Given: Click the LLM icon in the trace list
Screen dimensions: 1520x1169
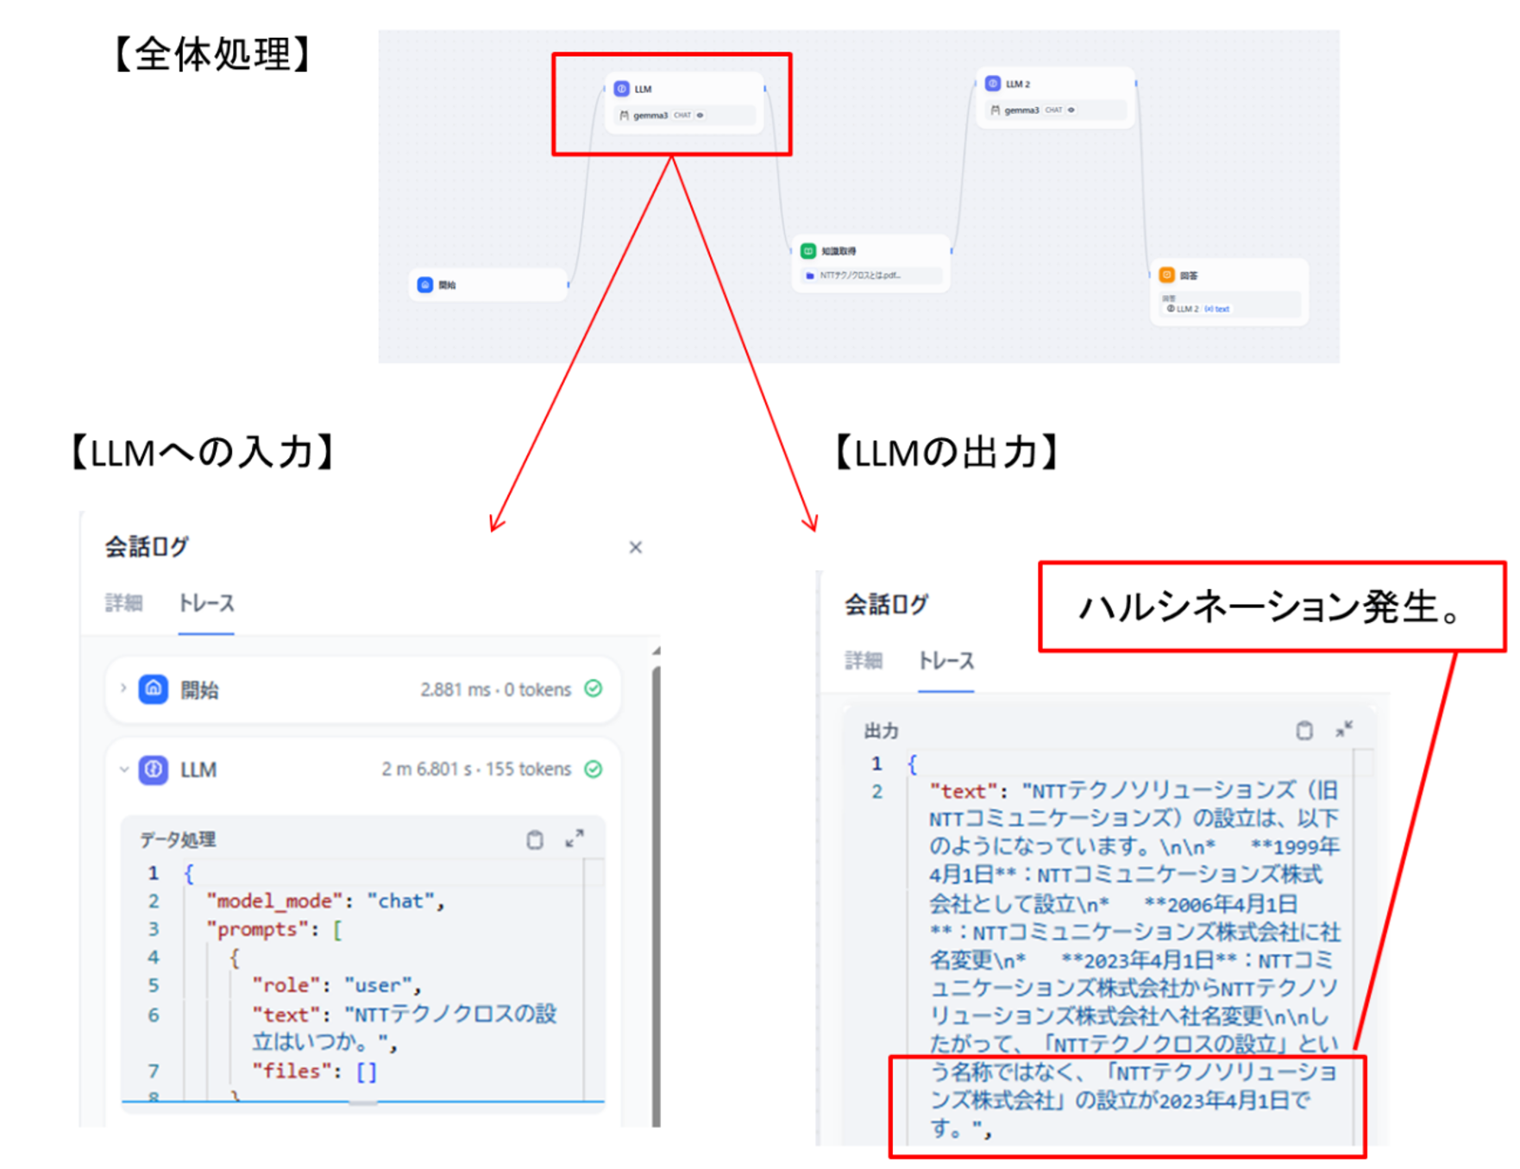Looking at the screenshot, I should tap(154, 770).
